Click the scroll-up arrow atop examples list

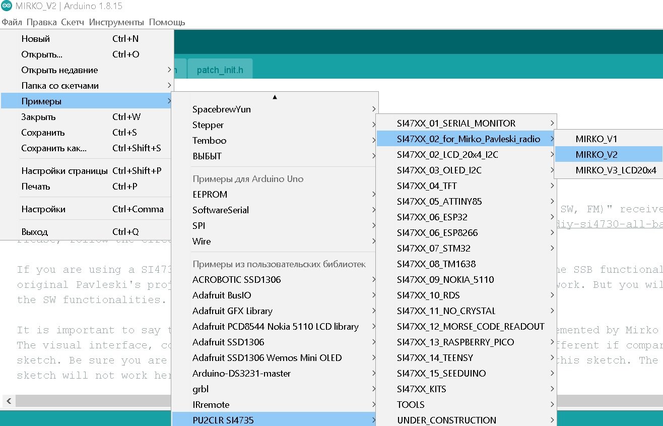pyautogui.click(x=275, y=97)
